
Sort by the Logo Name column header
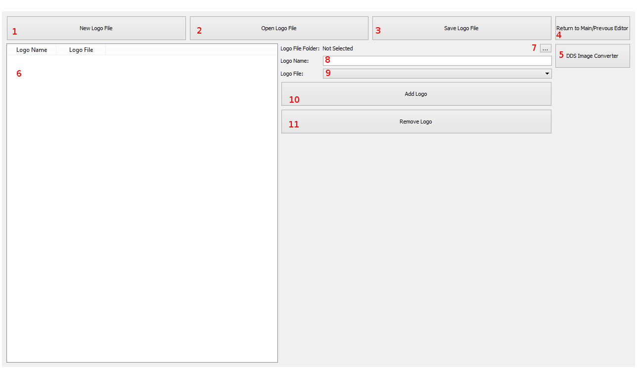point(32,50)
